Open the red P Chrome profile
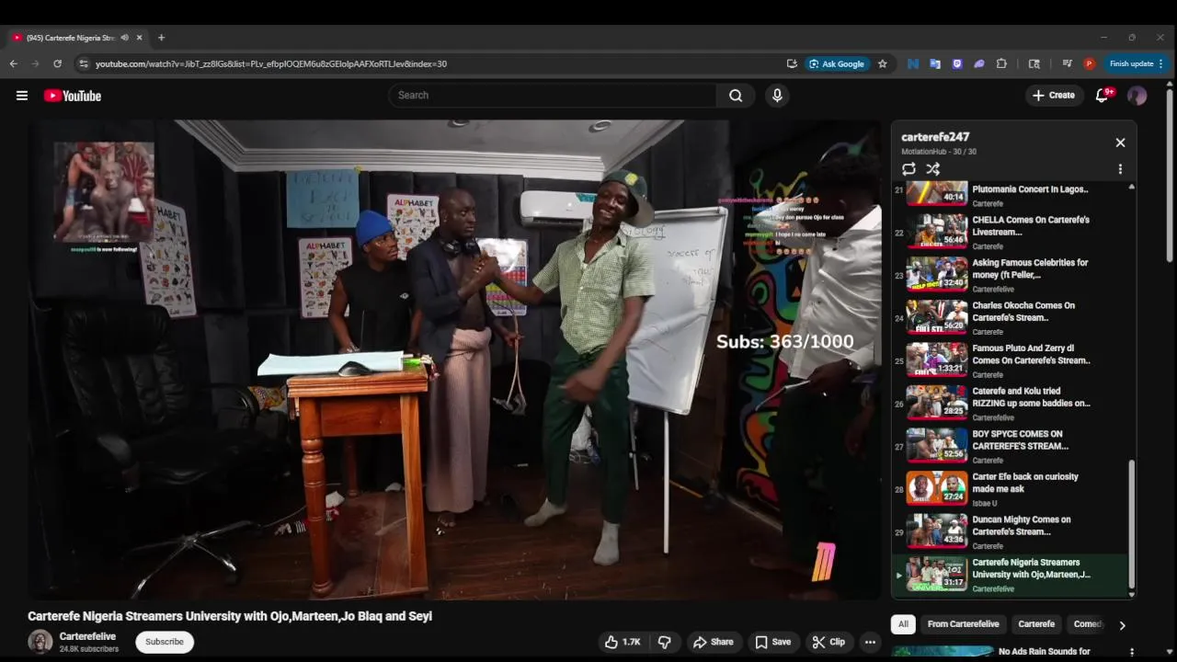The height and width of the screenshot is (662, 1177). pyautogui.click(x=1090, y=63)
